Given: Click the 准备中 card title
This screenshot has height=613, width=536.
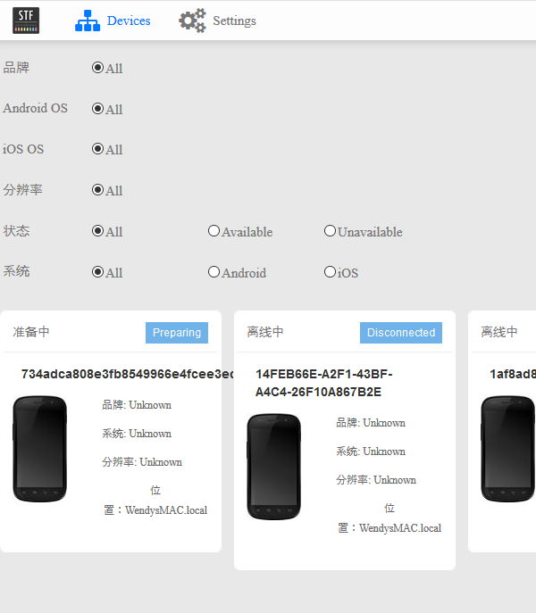Looking at the screenshot, I should tap(31, 332).
